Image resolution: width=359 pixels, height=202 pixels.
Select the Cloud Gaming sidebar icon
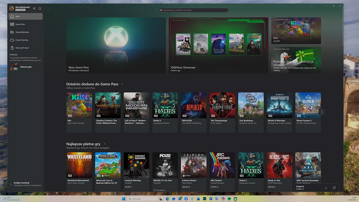[12, 40]
